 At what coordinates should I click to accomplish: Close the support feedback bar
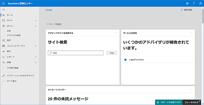(200, 101)
